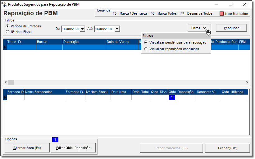Click the Entradas ID column header
The height and width of the screenshot is (159, 255).
75,92
